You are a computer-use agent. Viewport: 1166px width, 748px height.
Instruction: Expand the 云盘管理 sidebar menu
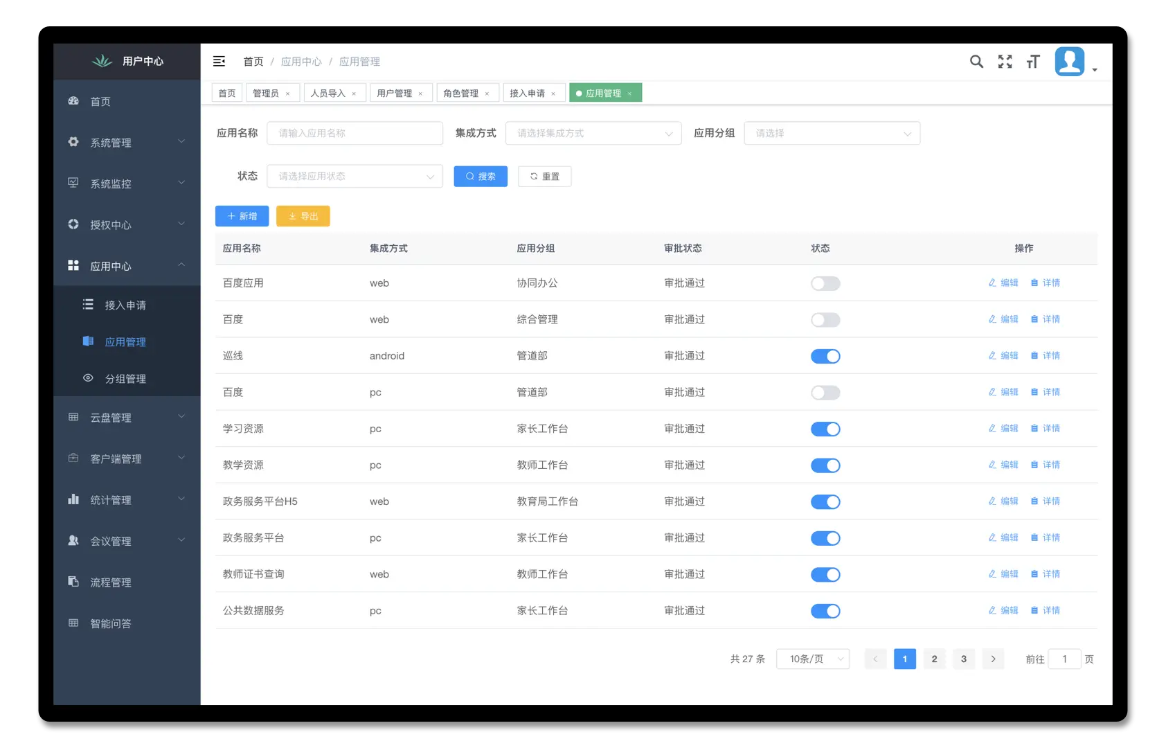coord(127,417)
